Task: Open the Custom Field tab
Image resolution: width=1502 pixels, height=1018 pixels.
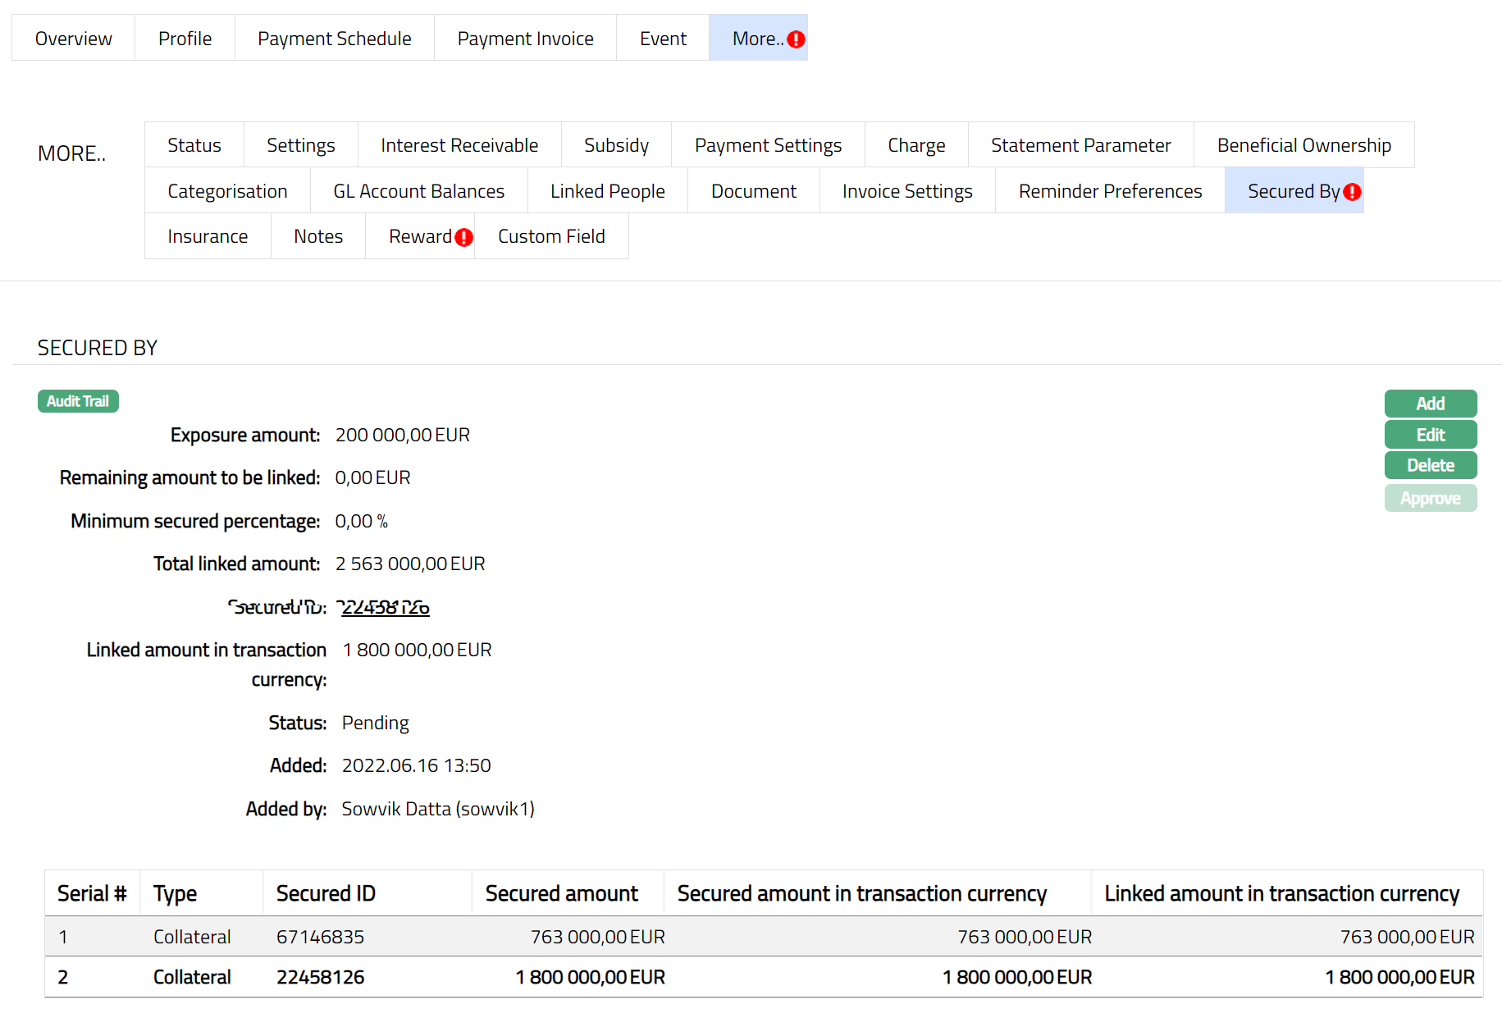Action: click(550, 236)
